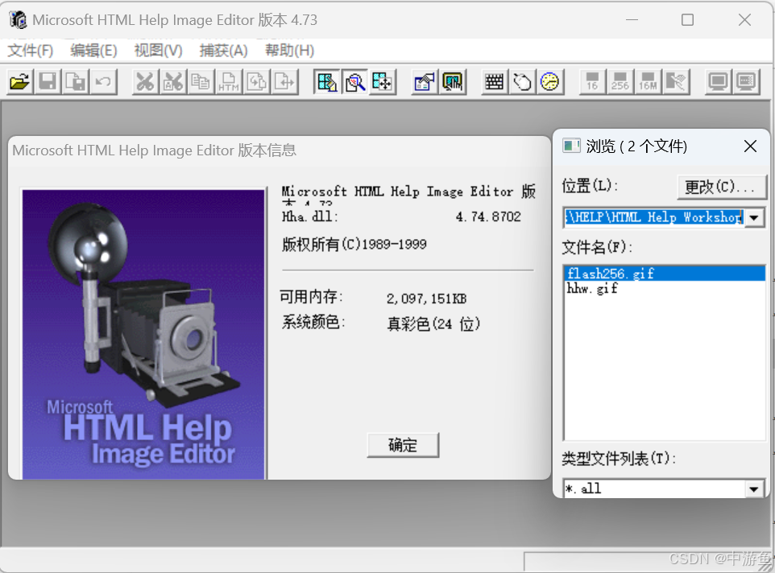The width and height of the screenshot is (775, 573).
Task: Click the icon left of the exit-arrow page icon
Action: (x=256, y=81)
